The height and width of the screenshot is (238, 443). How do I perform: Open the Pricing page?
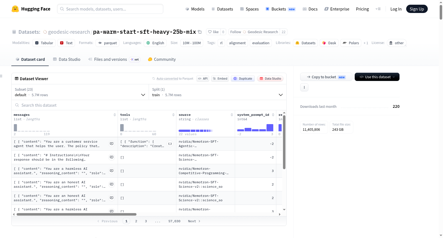362,9
